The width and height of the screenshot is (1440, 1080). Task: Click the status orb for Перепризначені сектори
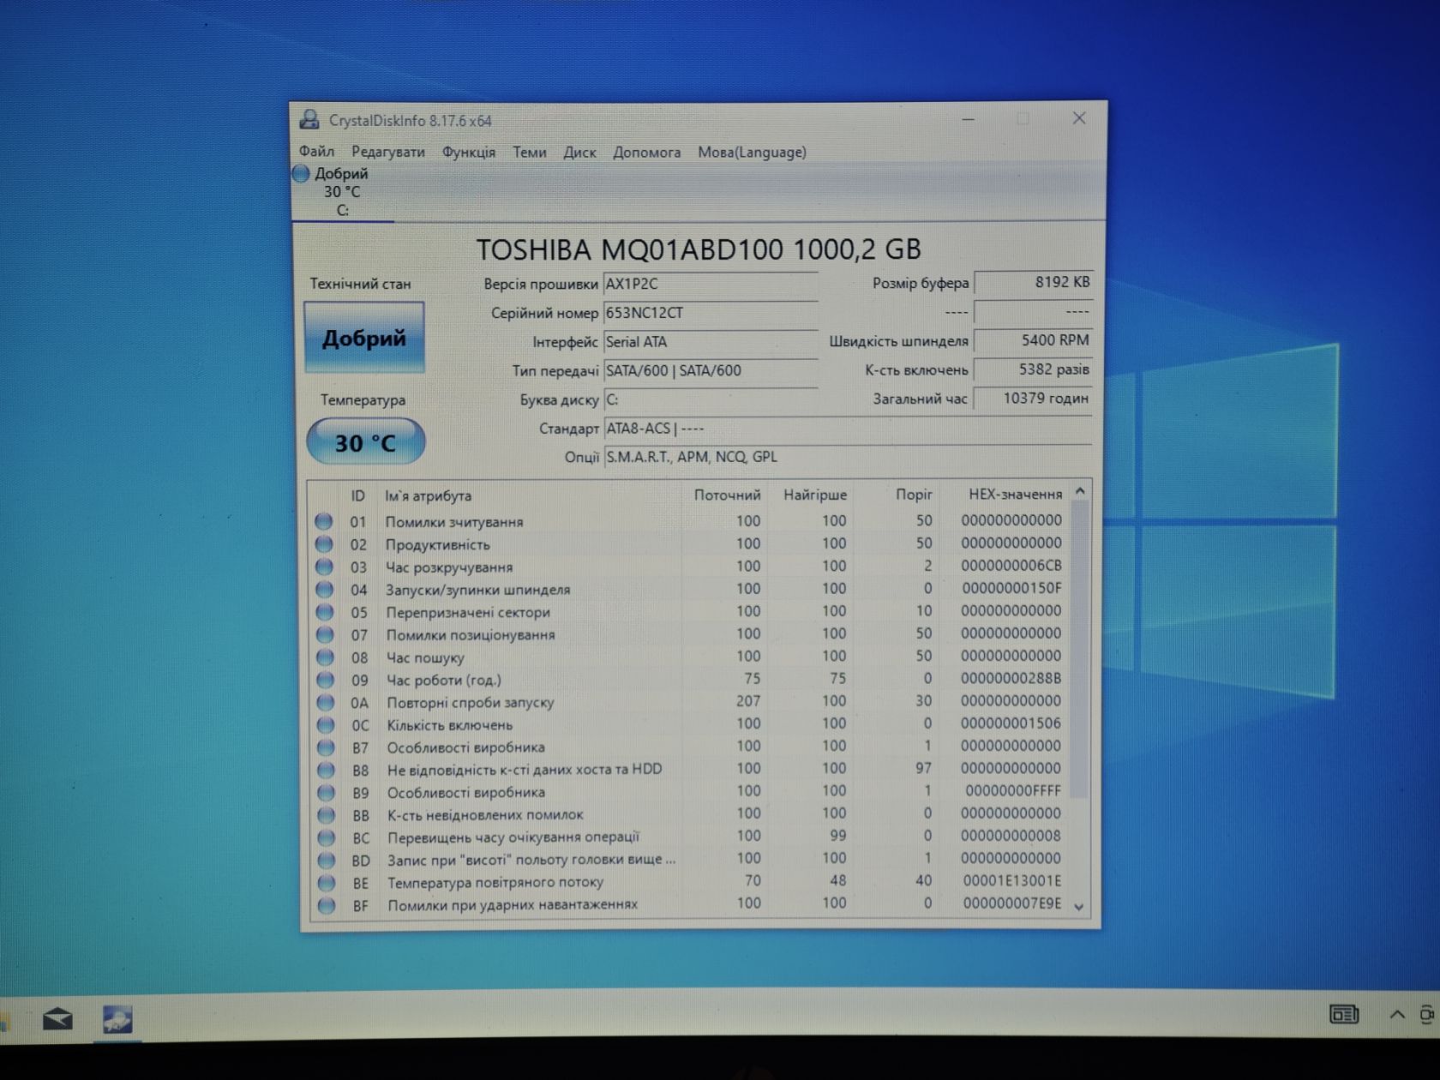coord(324,612)
